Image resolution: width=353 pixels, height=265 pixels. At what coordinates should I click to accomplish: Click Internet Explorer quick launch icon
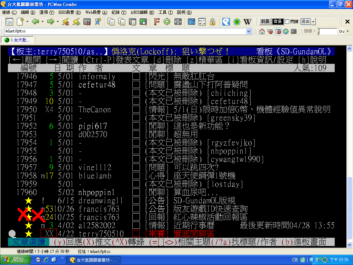(46, 260)
